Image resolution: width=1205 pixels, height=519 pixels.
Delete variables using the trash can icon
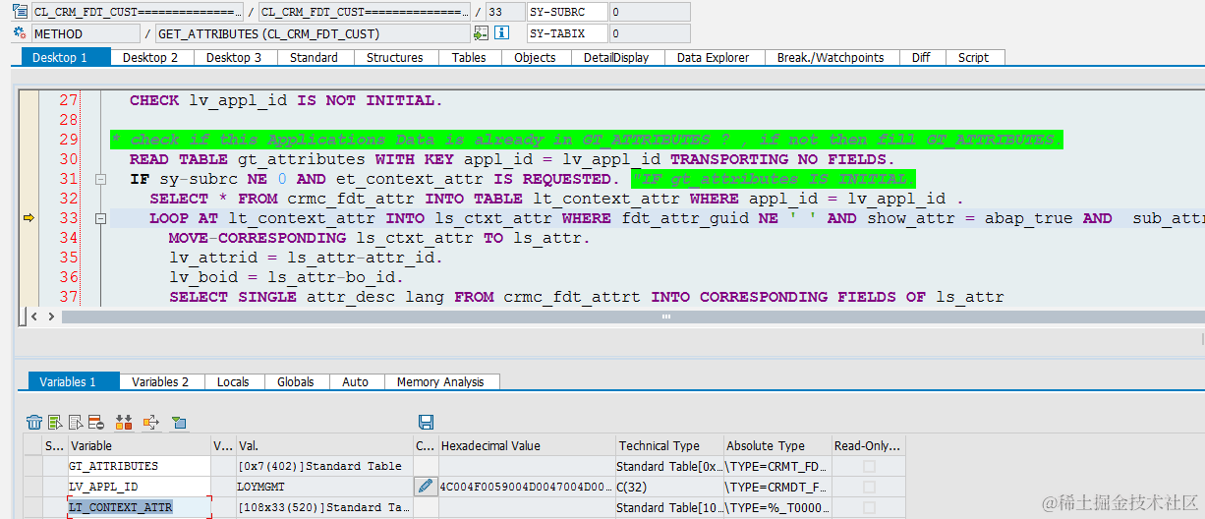click(x=34, y=423)
